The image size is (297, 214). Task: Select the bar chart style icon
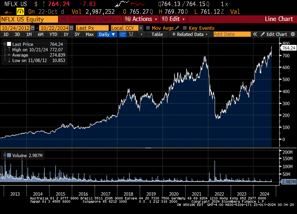pyautogui.click(x=131, y=34)
